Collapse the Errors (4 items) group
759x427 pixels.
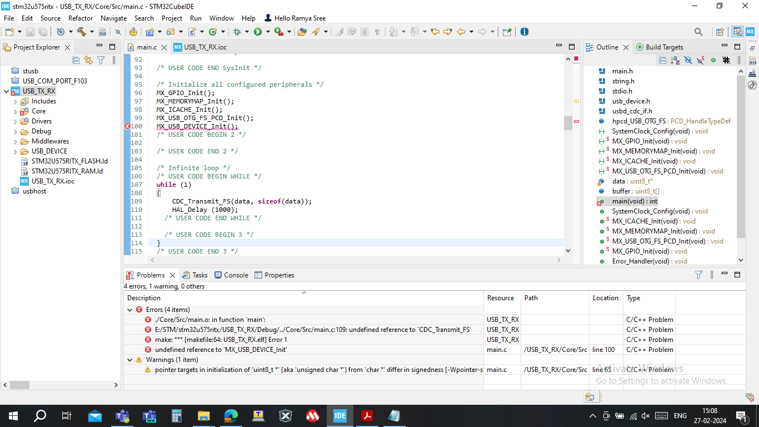(x=130, y=310)
